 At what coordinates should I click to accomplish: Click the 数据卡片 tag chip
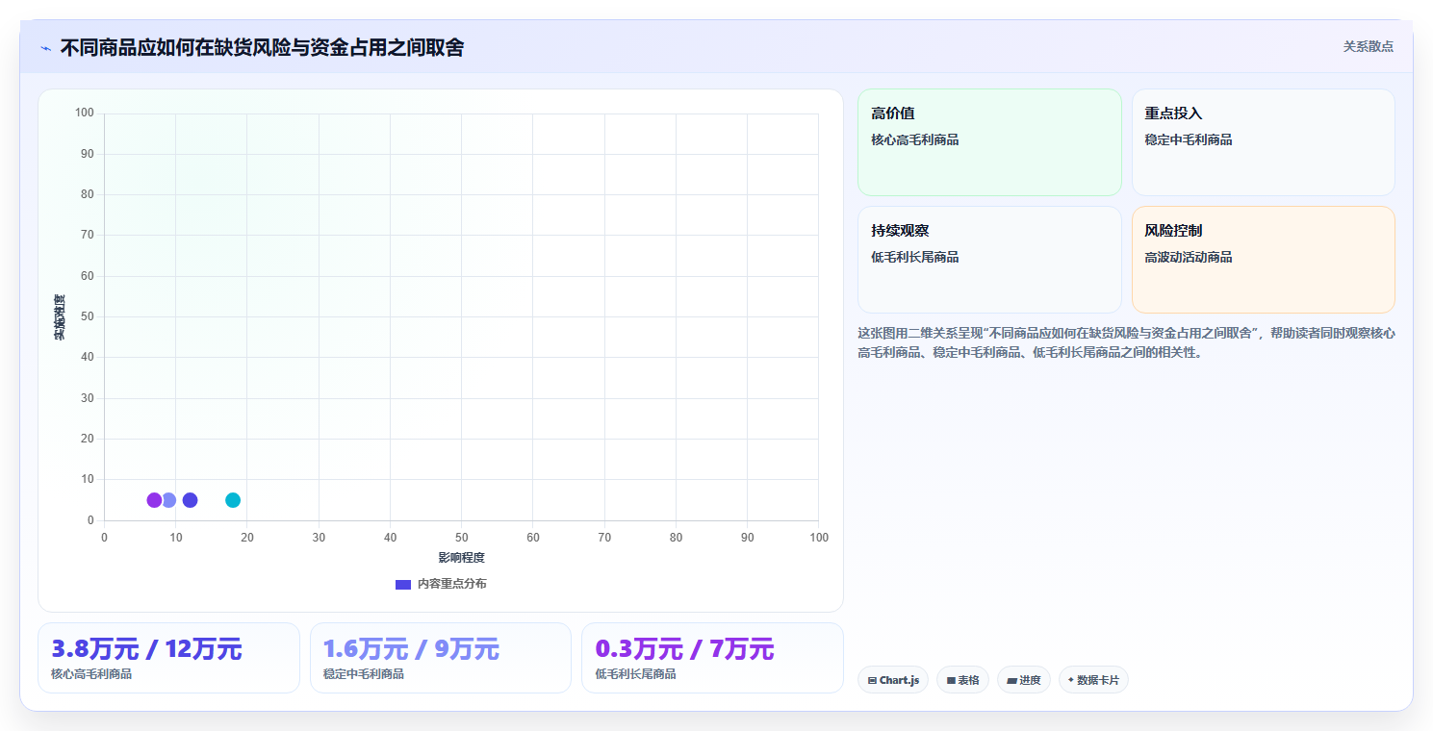[1093, 680]
